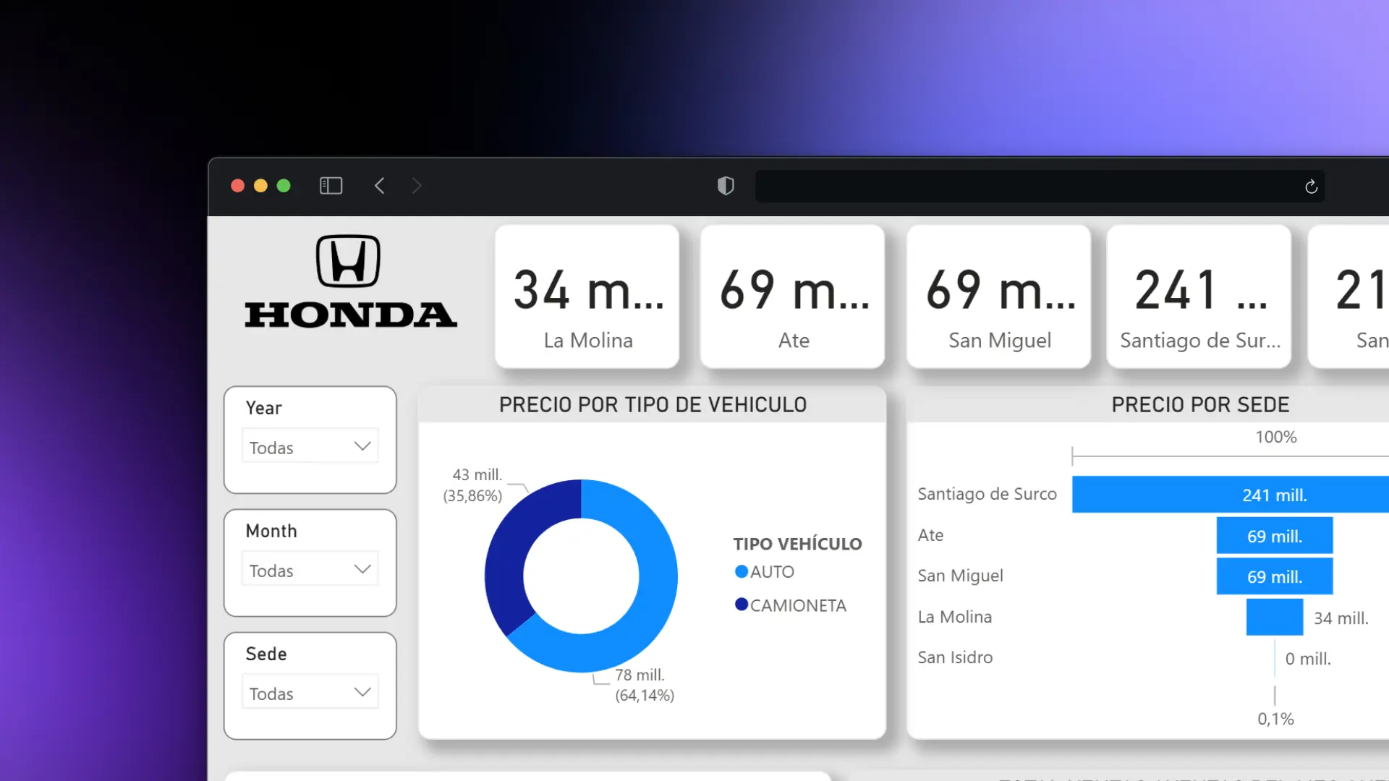
Task: Toggle the browser sidebar icon
Action: (331, 186)
